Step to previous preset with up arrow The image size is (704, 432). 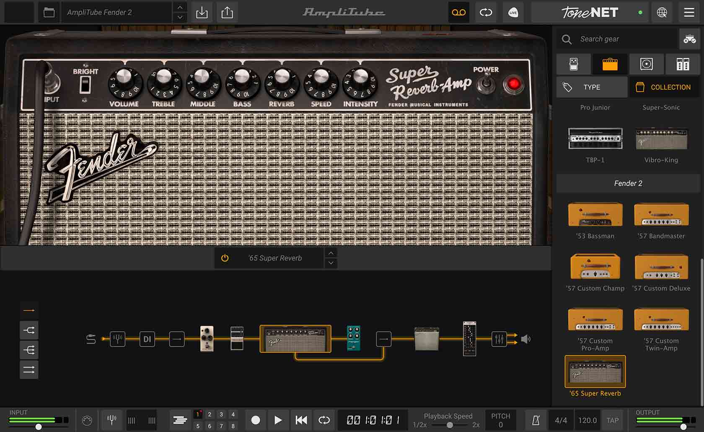pos(180,8)
